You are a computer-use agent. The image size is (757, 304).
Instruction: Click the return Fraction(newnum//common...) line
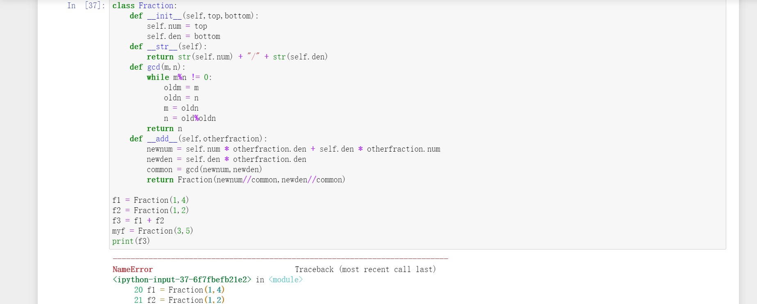tap(246, 180)
